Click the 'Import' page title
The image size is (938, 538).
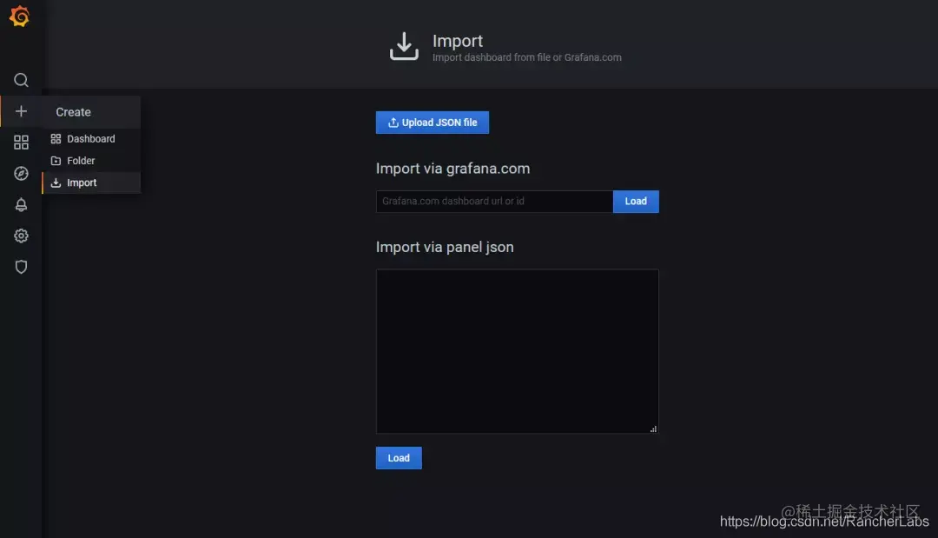(x=457, y=41)
